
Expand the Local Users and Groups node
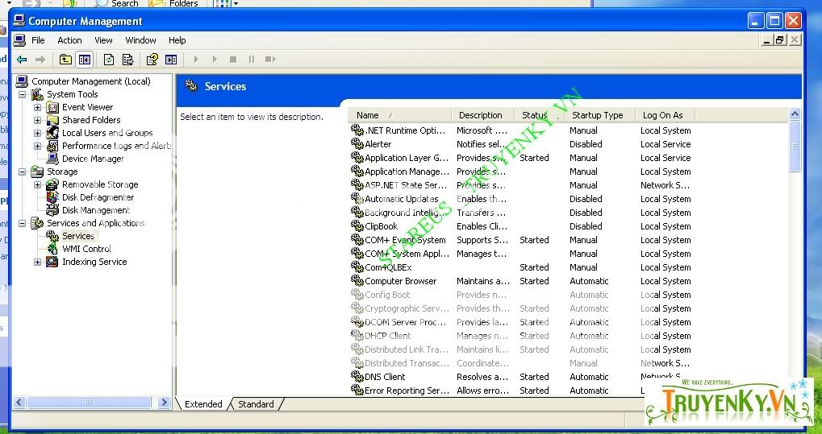(37, 133)
